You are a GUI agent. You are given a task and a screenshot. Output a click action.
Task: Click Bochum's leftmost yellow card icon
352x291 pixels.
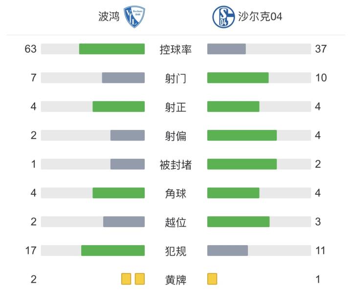[x=127, y=279]
